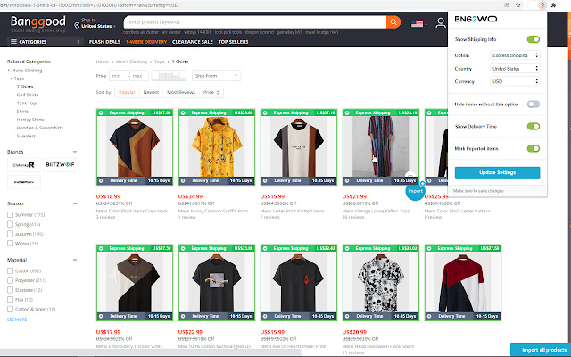This screenshot has width=571, height=357.
Task: Click the Categories hamburger menu icon
Action: (13, 42)
